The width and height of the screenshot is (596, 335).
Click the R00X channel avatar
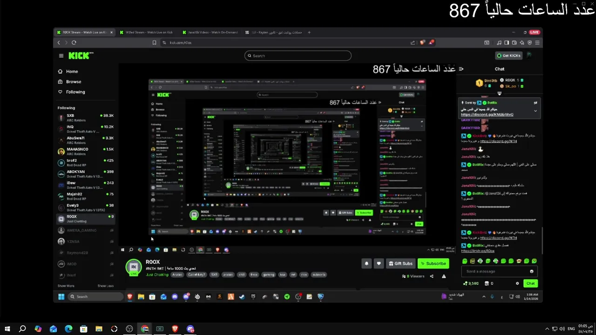134,267
